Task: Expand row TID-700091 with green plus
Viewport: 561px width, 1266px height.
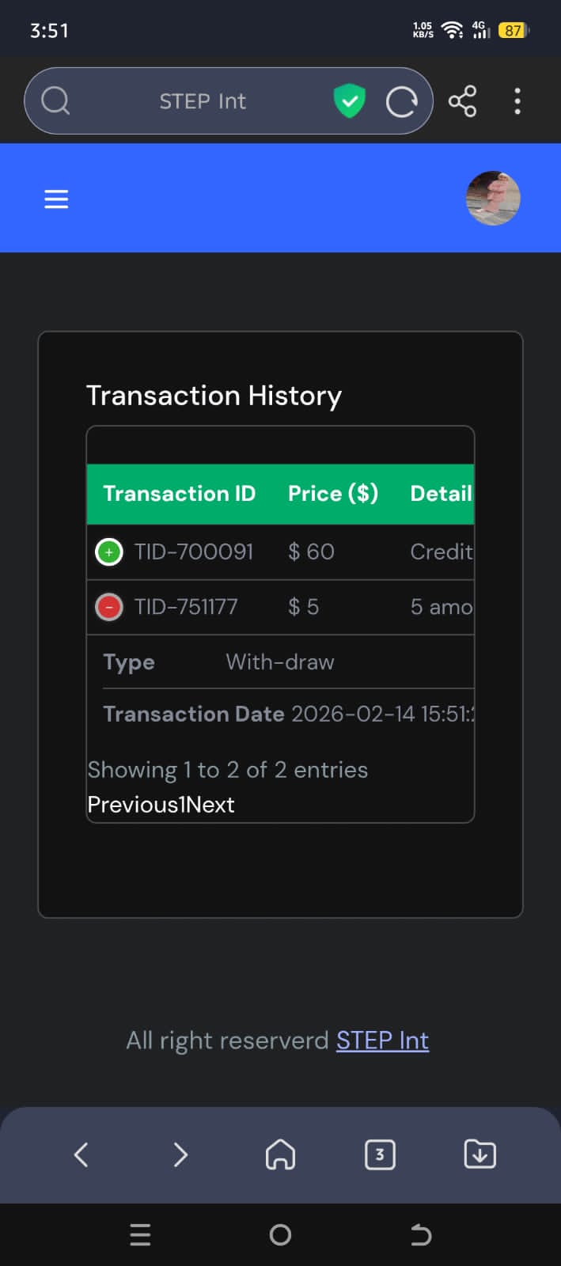Action: coord(108,552)
